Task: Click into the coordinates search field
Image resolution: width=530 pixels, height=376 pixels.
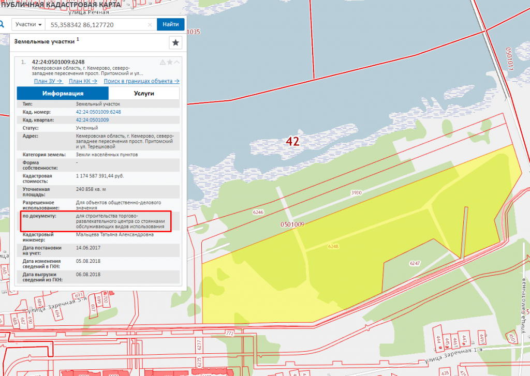Action: coord(96,24)
